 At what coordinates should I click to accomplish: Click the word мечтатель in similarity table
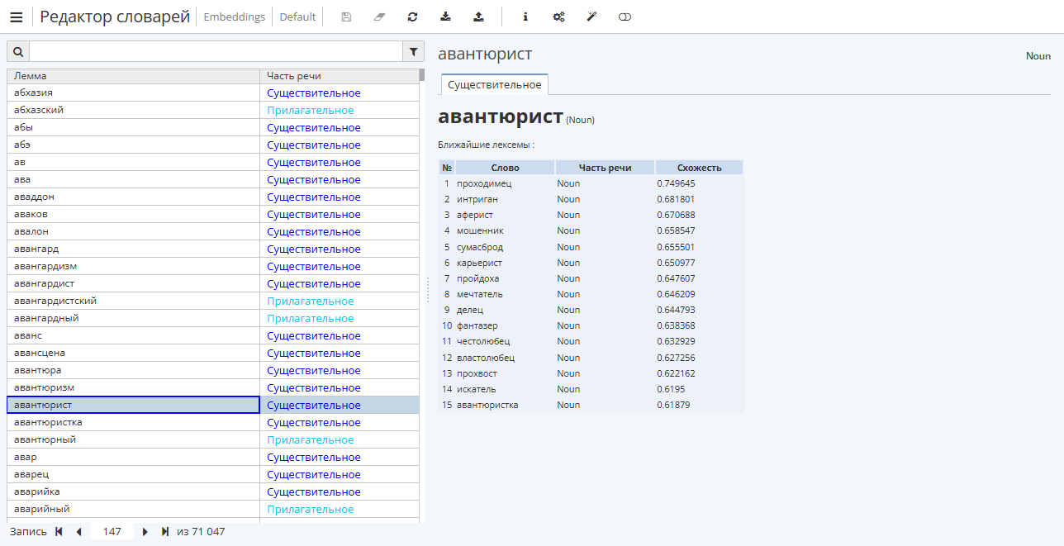click(480, 294)
